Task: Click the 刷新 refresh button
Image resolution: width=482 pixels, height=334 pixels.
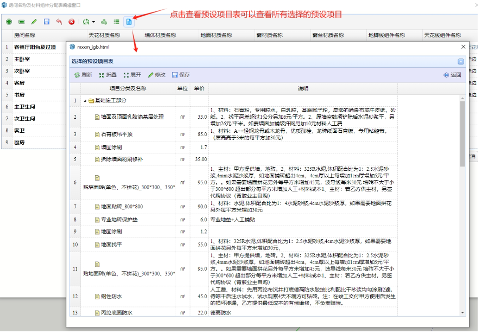Action: click(83, 75)
